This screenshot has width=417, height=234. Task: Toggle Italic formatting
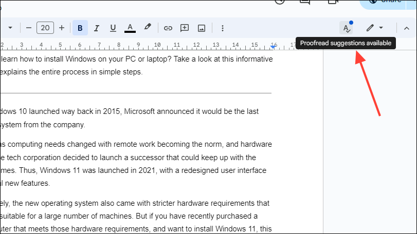point(97,28)
